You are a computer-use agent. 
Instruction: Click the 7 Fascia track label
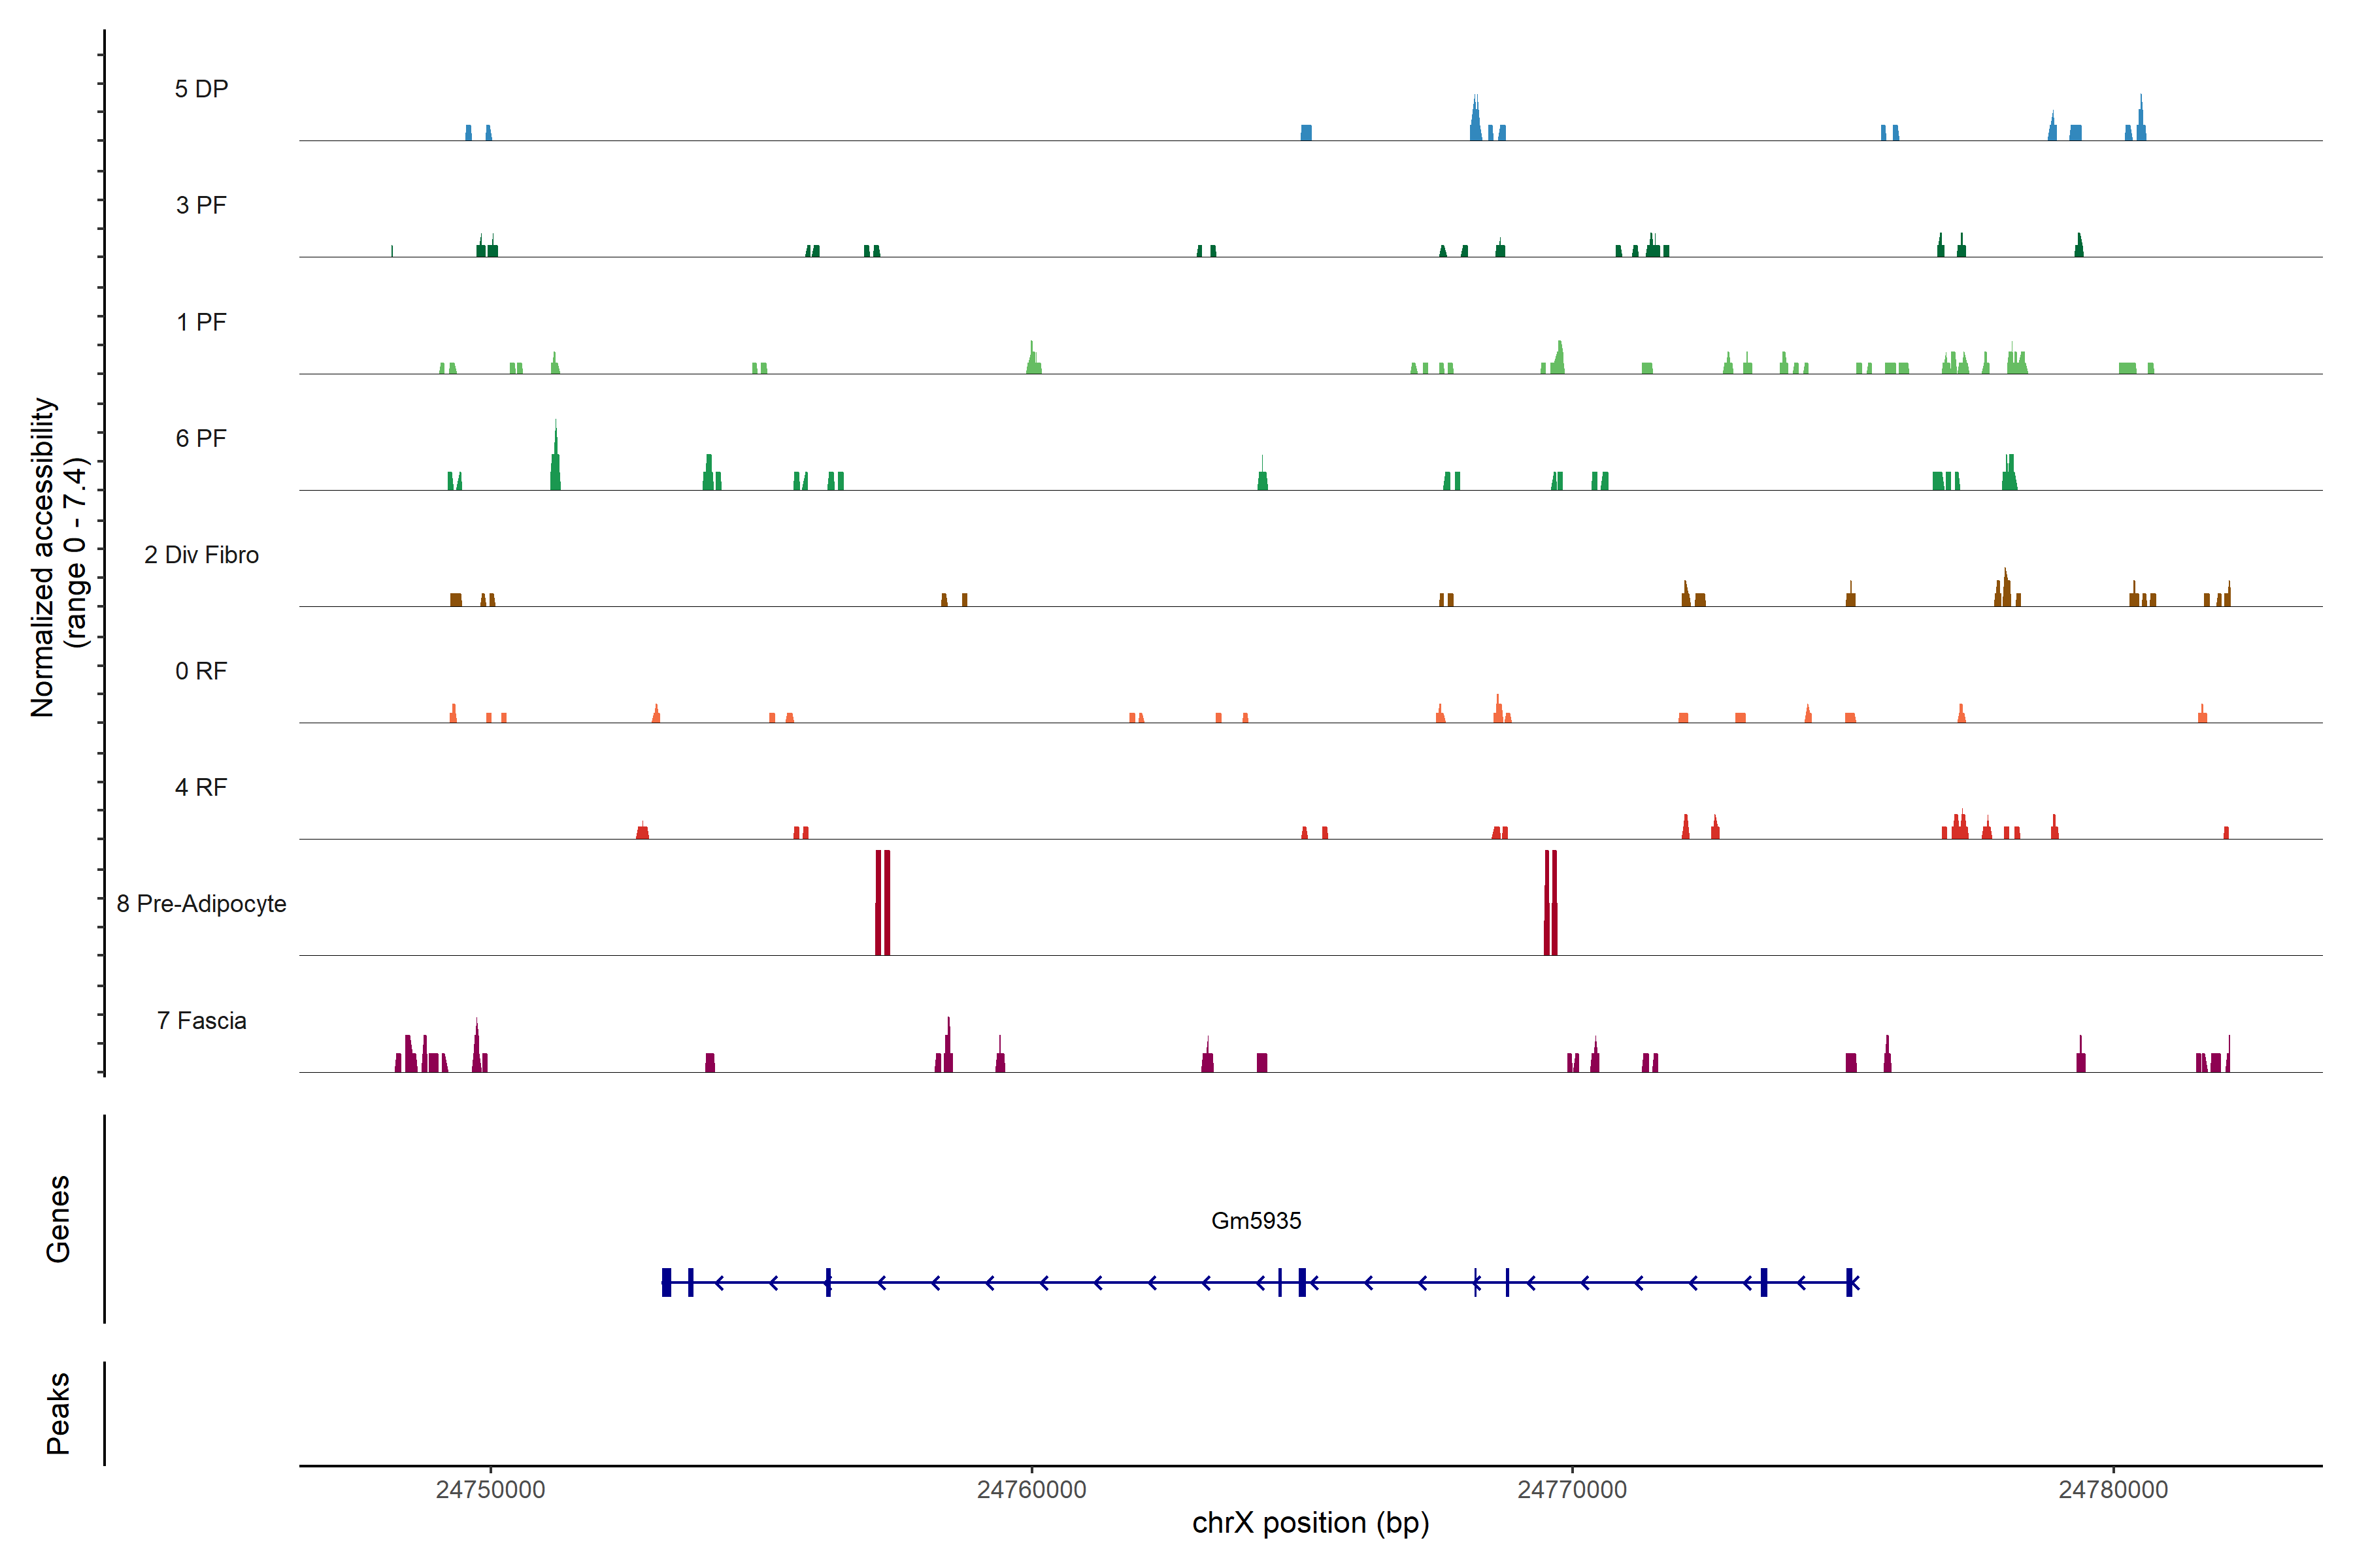click(201, 1020)
